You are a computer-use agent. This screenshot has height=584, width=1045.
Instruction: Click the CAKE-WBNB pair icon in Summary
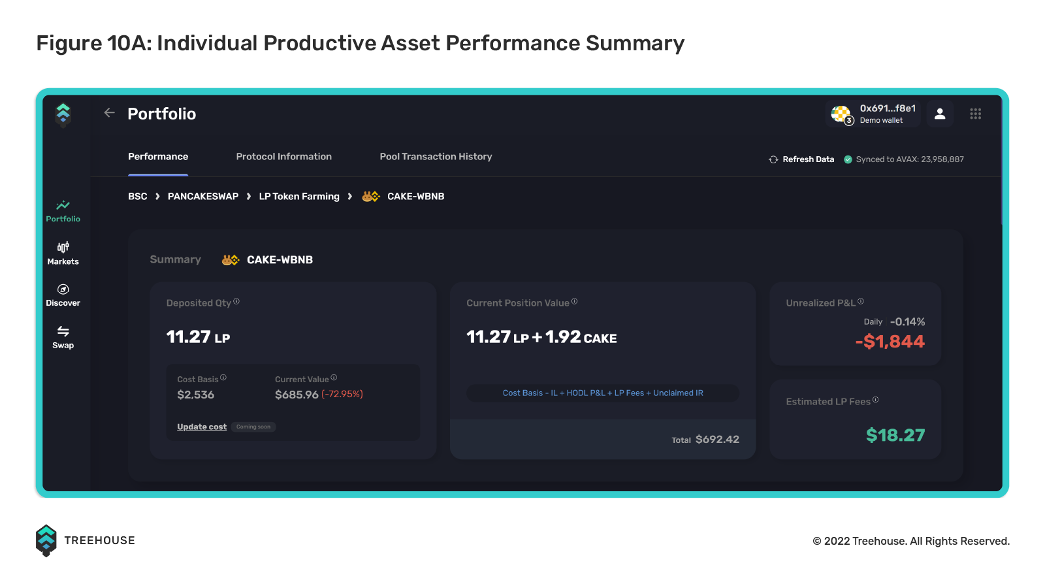[231, 260]
